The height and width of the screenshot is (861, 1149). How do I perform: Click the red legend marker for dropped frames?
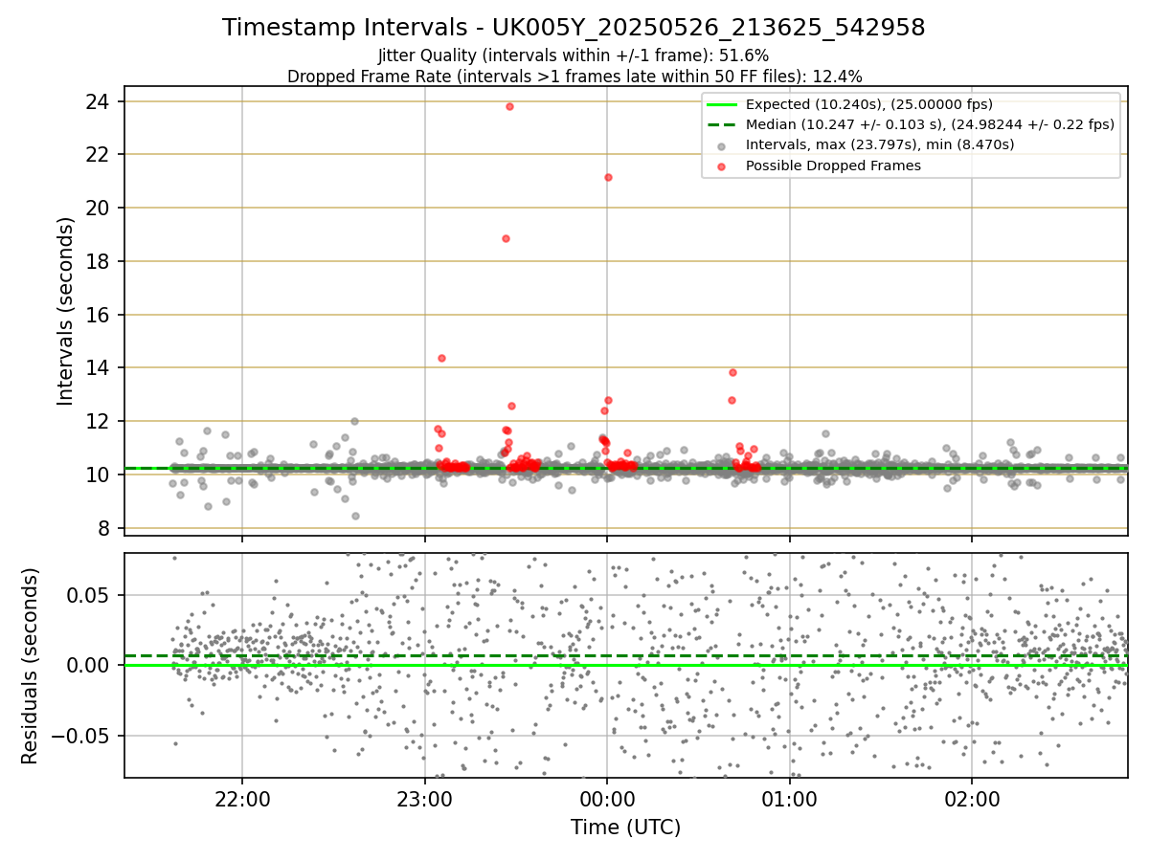pos(721,166)
